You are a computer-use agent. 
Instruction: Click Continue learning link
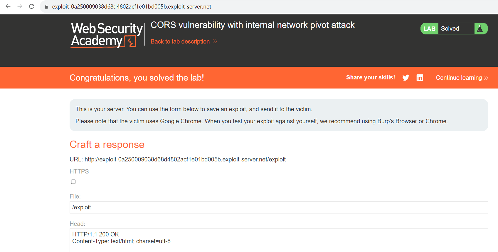[459, 78]
